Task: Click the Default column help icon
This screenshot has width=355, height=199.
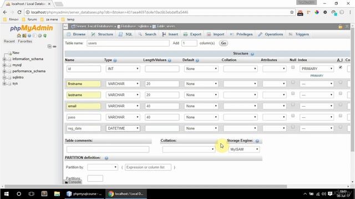Action: pos(197,60)
